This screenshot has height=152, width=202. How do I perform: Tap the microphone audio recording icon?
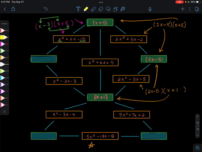(150, 9)
